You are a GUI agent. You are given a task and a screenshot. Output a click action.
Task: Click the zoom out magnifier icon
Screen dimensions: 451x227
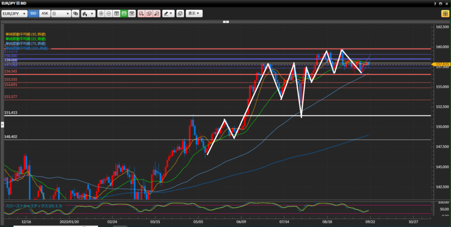coord(109,14)
